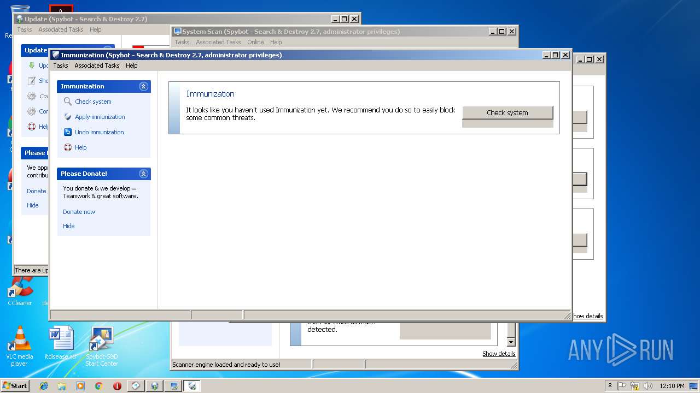Launch Google Chrome from taskbar
Viewport: 700px width, 393px height.
[98, 386]
